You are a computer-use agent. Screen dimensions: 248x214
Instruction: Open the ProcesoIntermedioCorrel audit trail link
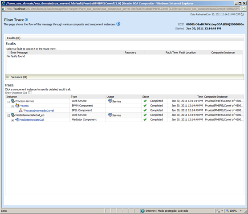pyautogui.click(x=39, y=111)
